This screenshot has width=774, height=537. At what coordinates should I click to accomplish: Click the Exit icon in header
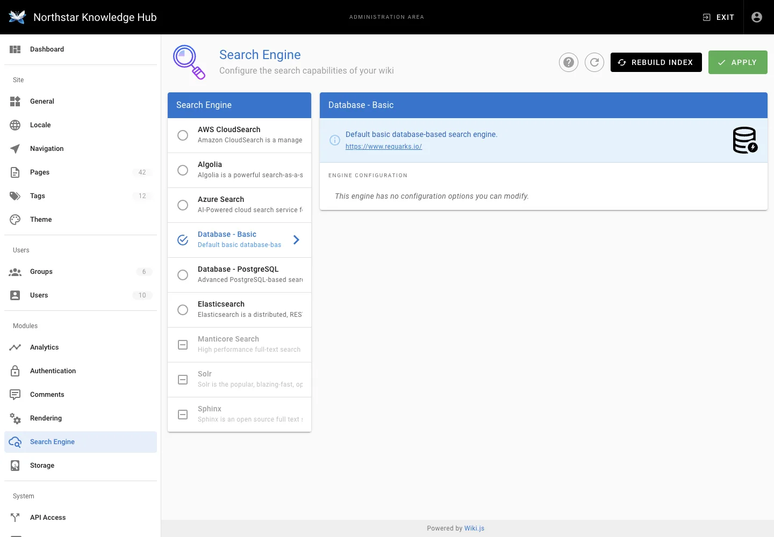click(x=707, y=17)
